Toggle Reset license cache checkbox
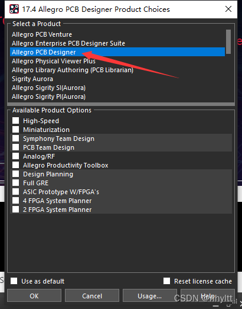 pyautogui.click(x=166, y=281)
